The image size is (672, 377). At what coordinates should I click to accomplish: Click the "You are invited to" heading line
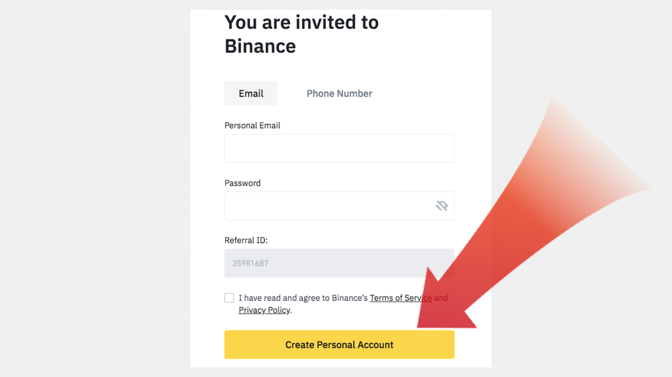(x=301, y=22)
